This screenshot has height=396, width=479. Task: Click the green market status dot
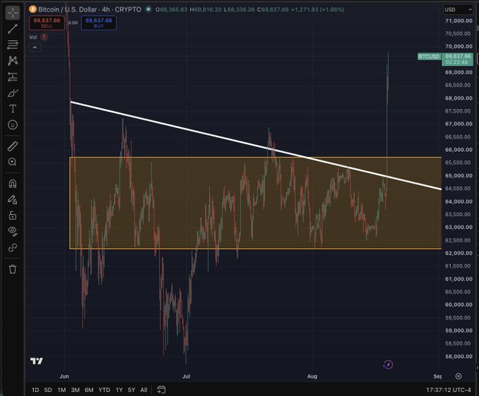149,9
